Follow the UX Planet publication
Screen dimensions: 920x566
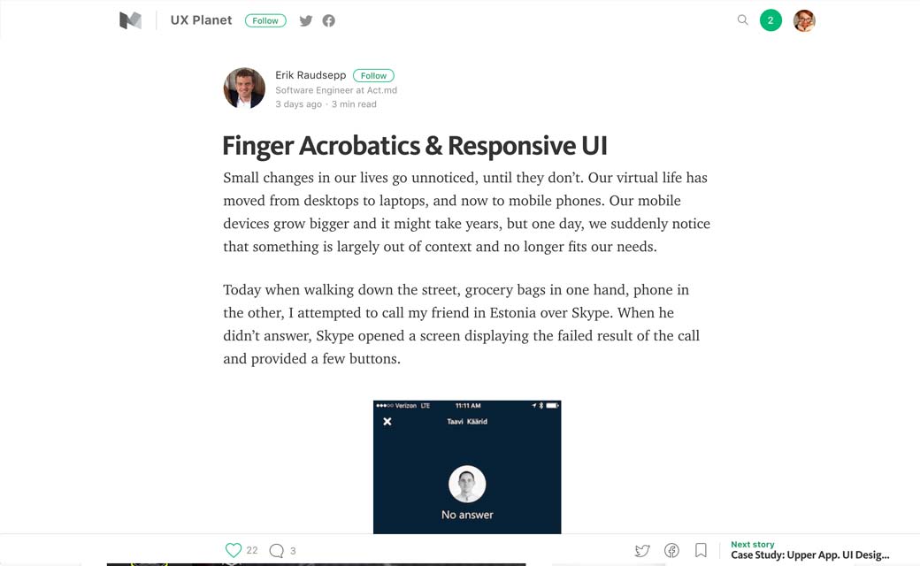coord(265,20)
